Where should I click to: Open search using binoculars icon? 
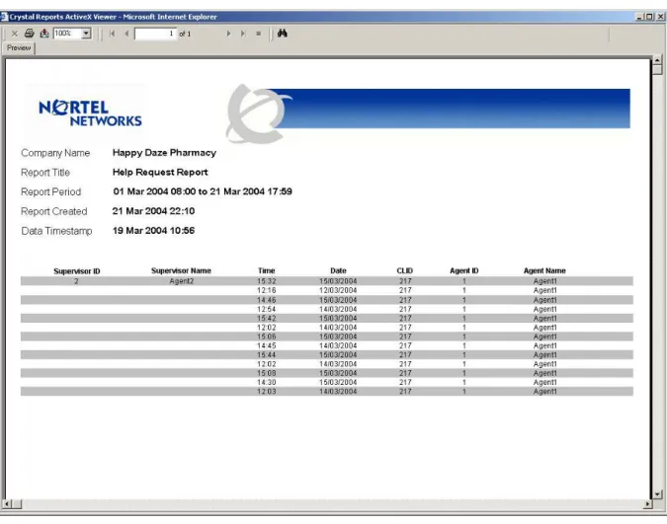point(282,34)
